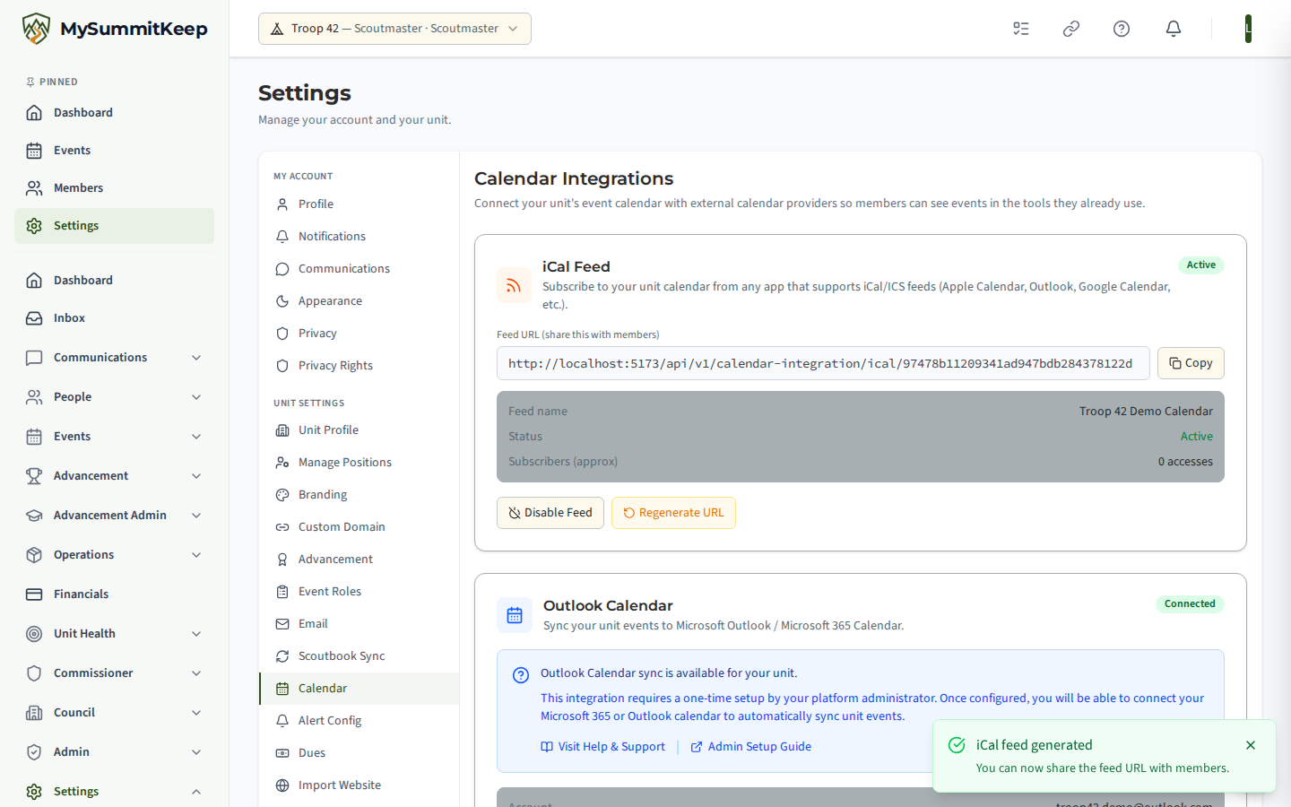Click the link icon in top bar

1071,29
